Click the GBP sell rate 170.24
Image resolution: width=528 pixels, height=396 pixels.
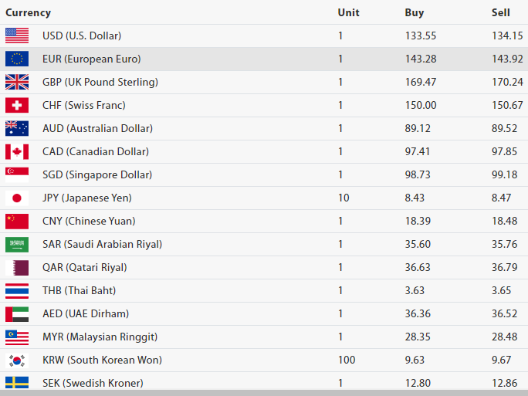coord(507,82)
